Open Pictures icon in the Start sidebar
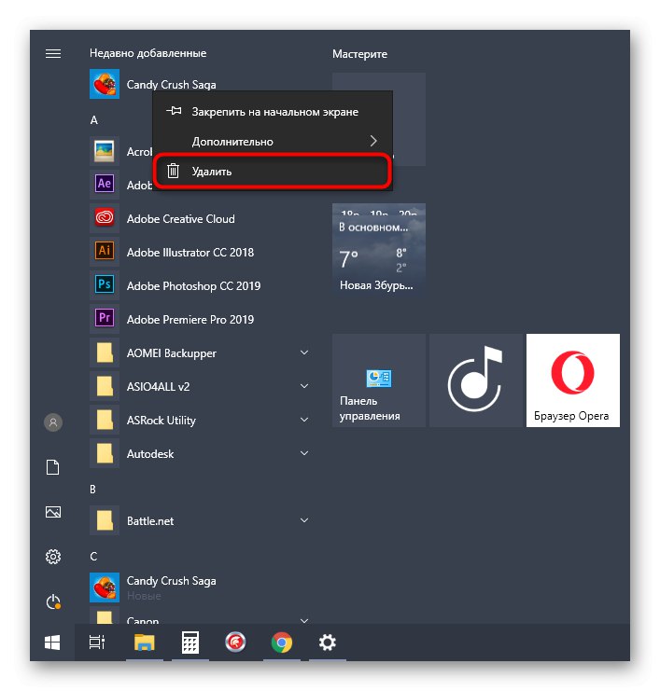Viewport: 660px width, 691px height. click(x=53, y=512)
